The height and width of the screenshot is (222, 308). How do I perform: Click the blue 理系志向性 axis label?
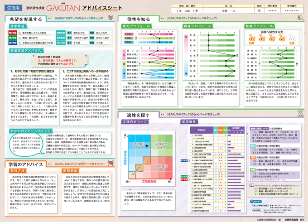click(x=125, y=158)
